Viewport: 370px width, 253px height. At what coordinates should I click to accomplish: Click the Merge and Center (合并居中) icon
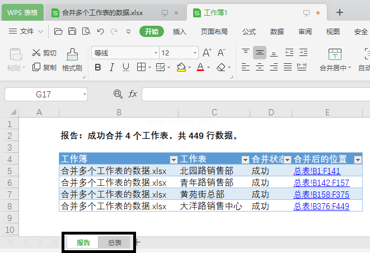pyautogui.click(x=335, y=54)
